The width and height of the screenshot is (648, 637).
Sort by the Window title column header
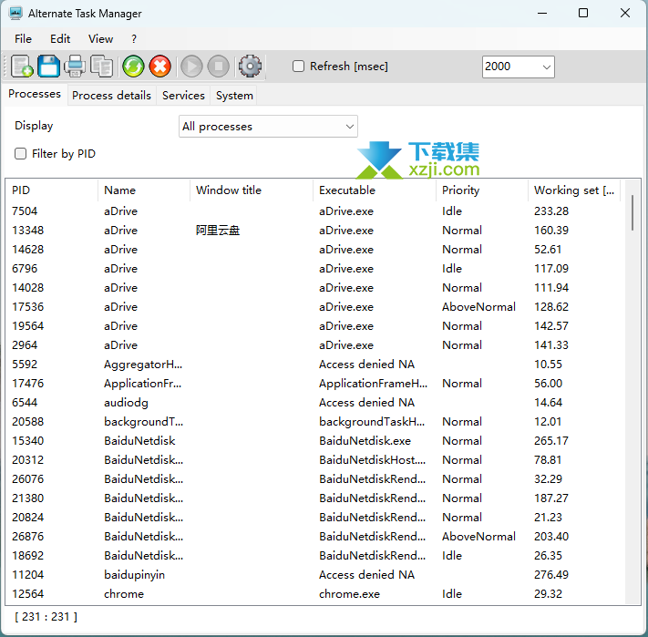pos(252,190)
